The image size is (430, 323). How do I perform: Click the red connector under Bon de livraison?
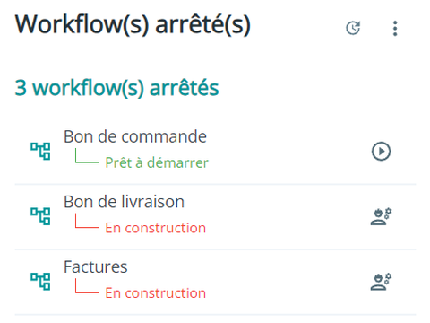click(x=87, y=221)
